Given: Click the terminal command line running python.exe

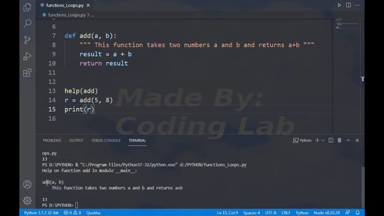Looking at the screenshot, I should point(144,165).
